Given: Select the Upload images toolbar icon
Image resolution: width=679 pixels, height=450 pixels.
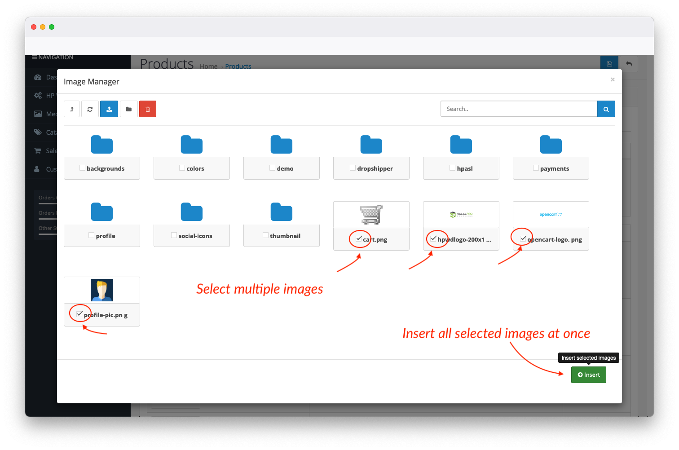Looking at the screenshot, I should [109, 109].
